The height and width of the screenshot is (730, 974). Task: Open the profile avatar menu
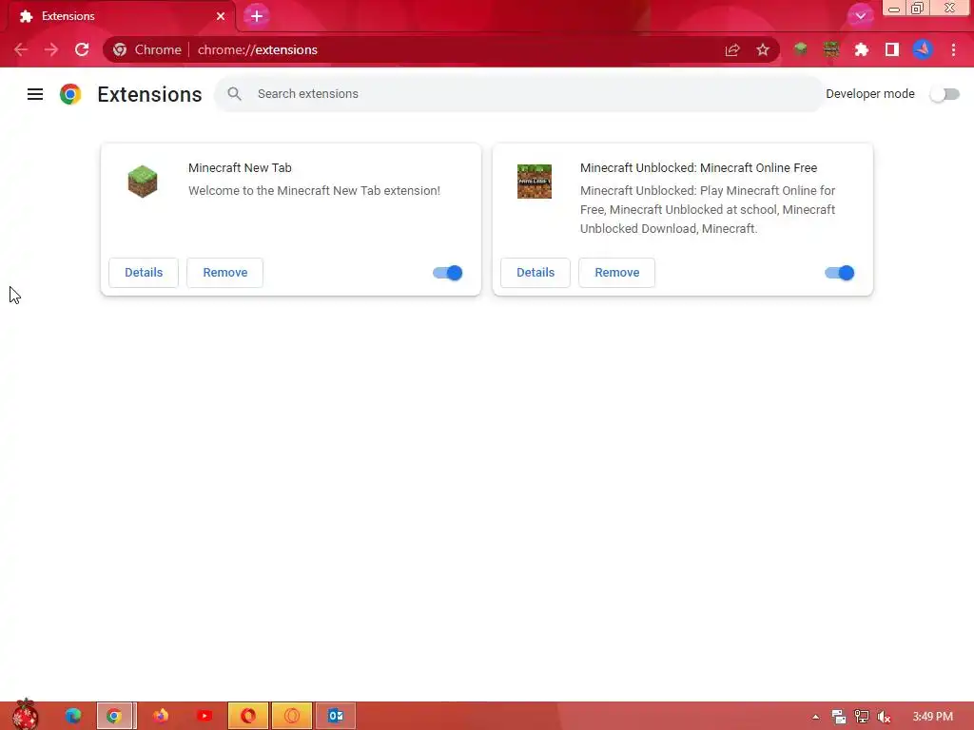[x=923, y=49]
